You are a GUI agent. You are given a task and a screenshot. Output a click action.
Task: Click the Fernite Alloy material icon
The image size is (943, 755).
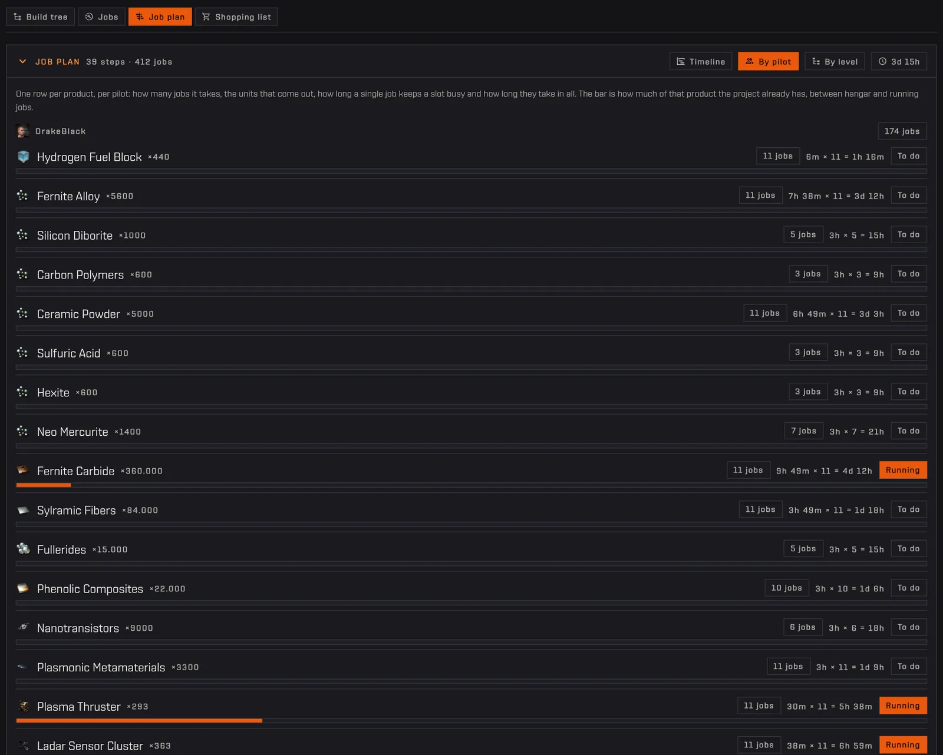23,196
